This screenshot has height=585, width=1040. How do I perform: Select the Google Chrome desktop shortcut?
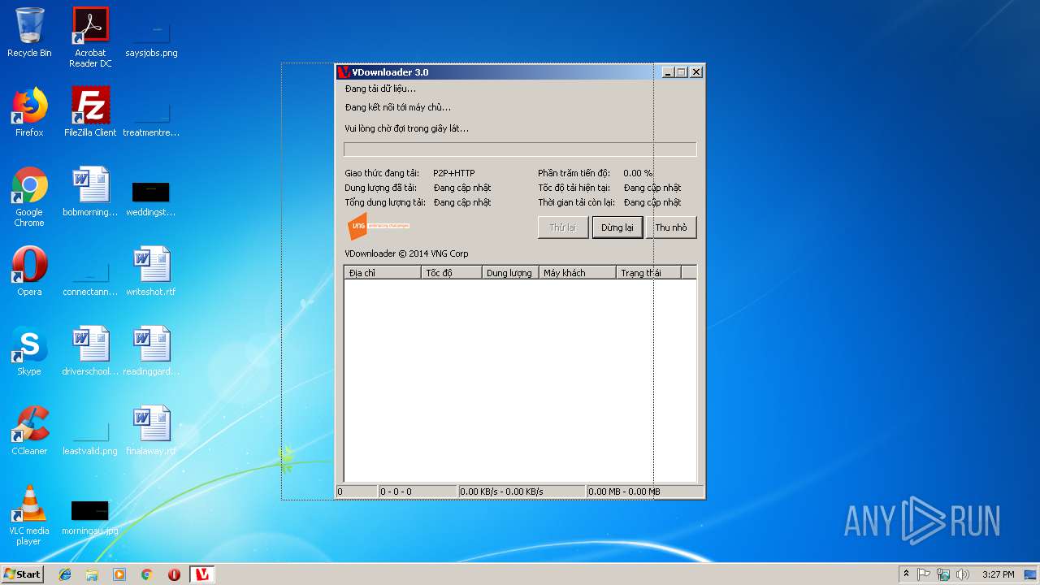tap(29, 197)
